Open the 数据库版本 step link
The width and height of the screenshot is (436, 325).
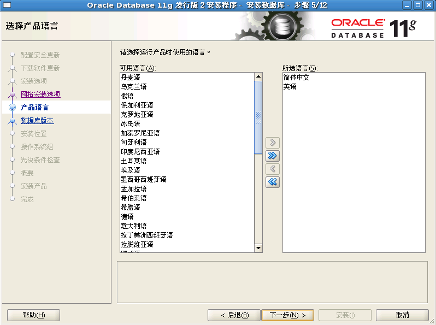point(37,121)
